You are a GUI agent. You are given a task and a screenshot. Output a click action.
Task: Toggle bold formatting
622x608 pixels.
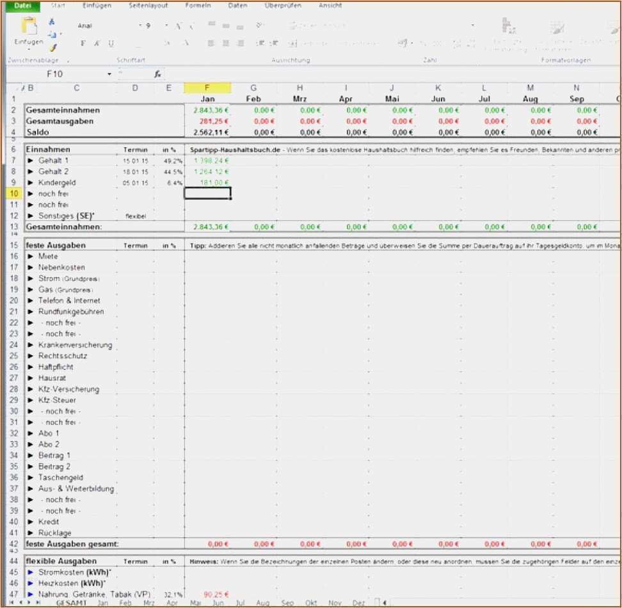click(83, 44)
